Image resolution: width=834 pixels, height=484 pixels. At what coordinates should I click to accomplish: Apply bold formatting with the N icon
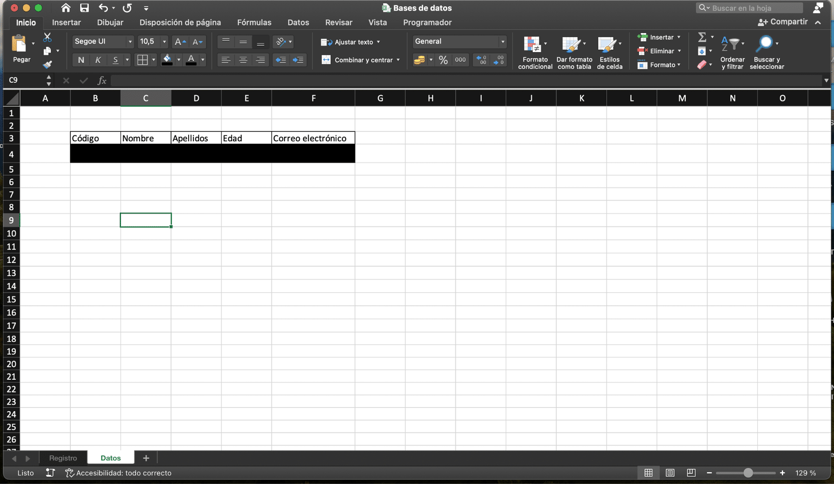pyautogui.click(x=81, y=60)
